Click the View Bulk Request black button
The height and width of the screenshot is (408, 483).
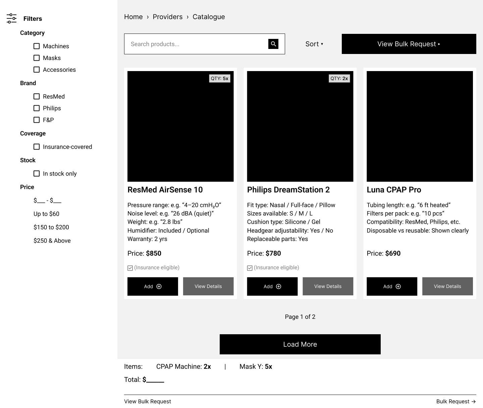click(x=409, y=44)
